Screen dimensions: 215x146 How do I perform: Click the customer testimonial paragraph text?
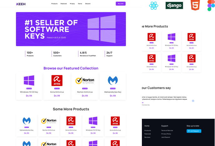click(x=165, y=98)
